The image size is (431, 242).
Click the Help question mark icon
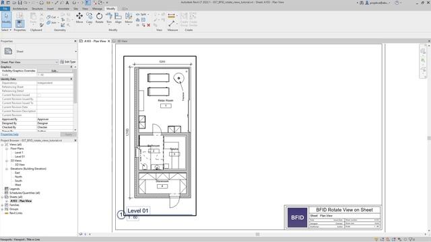coord(397,3)
